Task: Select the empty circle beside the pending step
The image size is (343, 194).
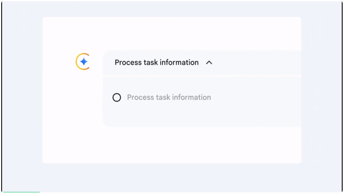Action: point(117,97)
